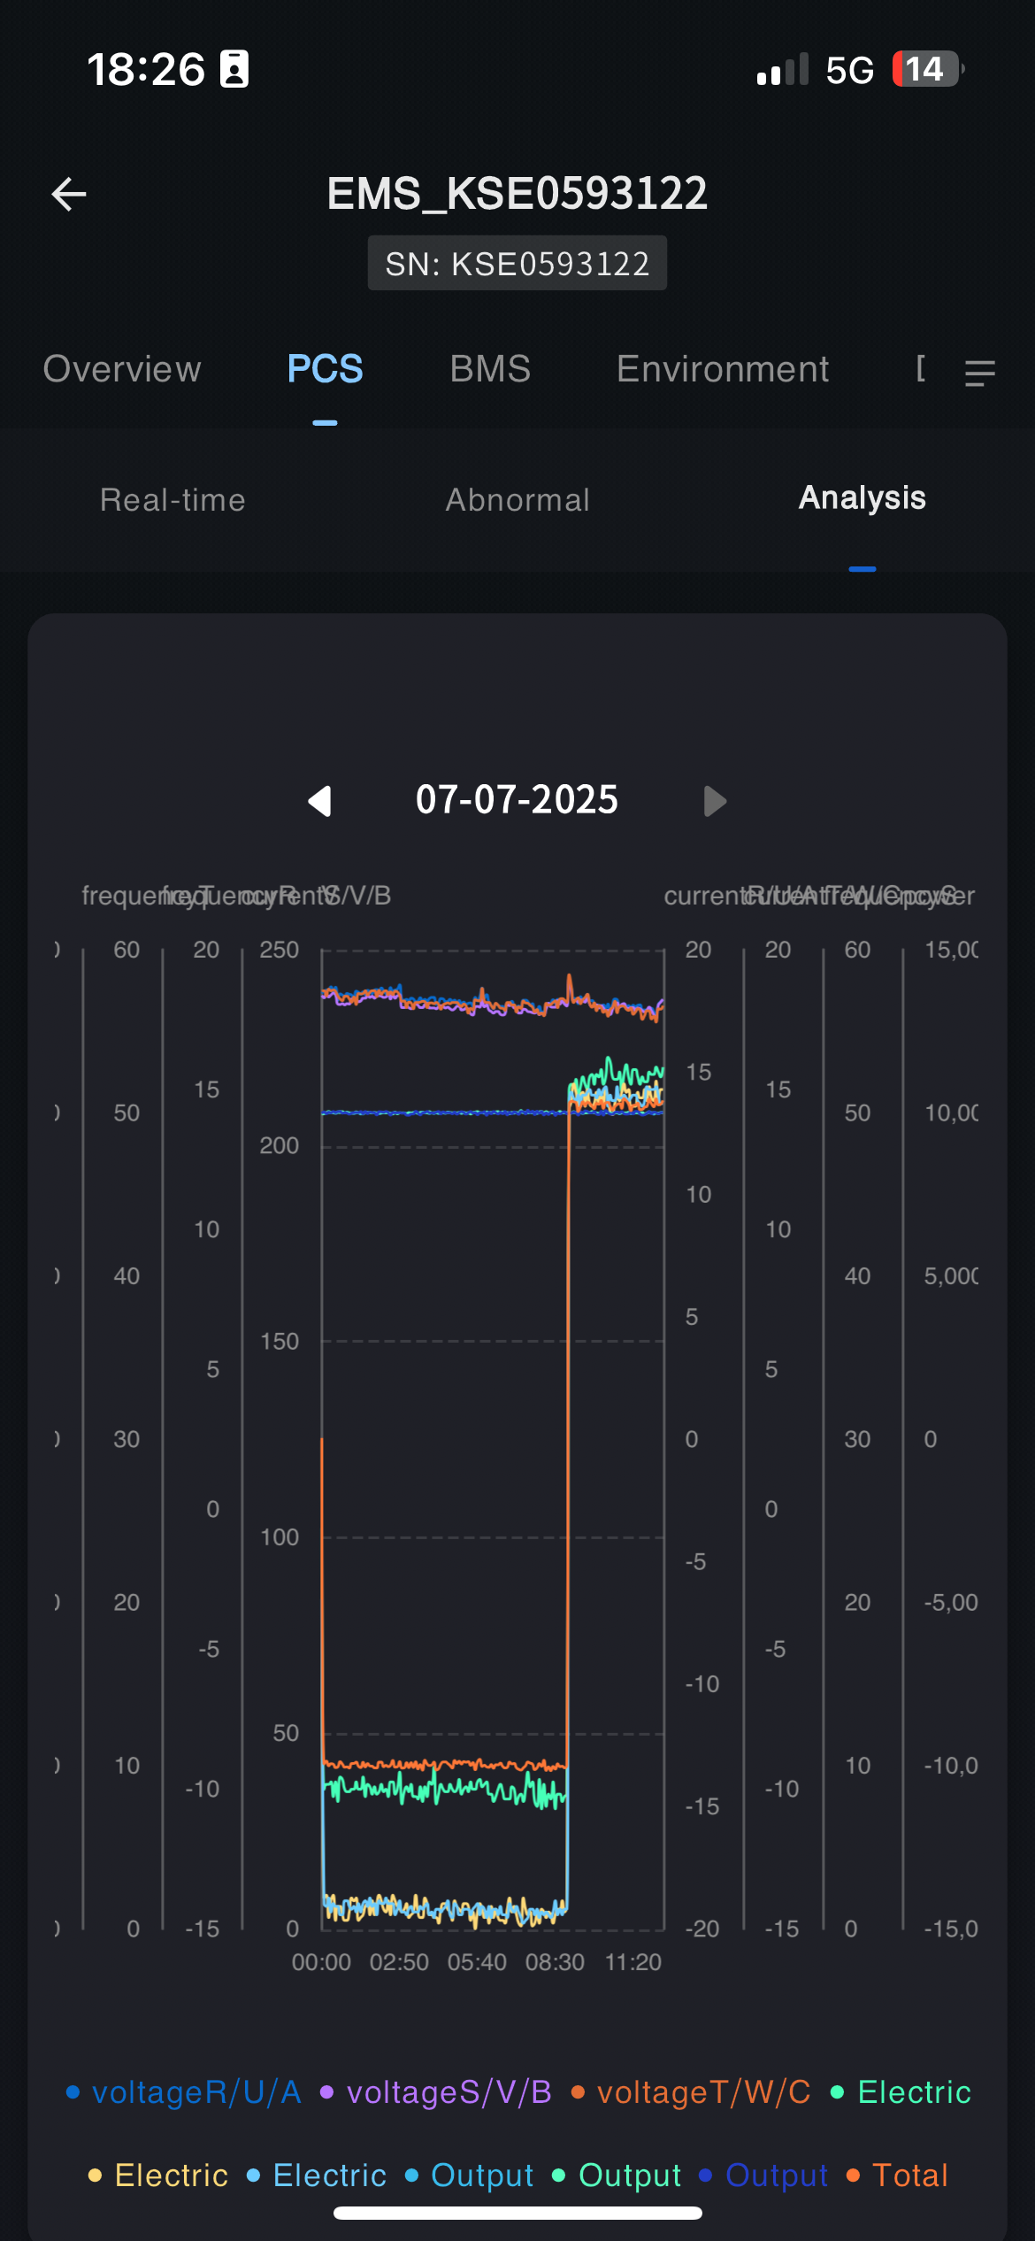Open the Environment tab
The image size is (1035, 2241).
coord(723,369)
